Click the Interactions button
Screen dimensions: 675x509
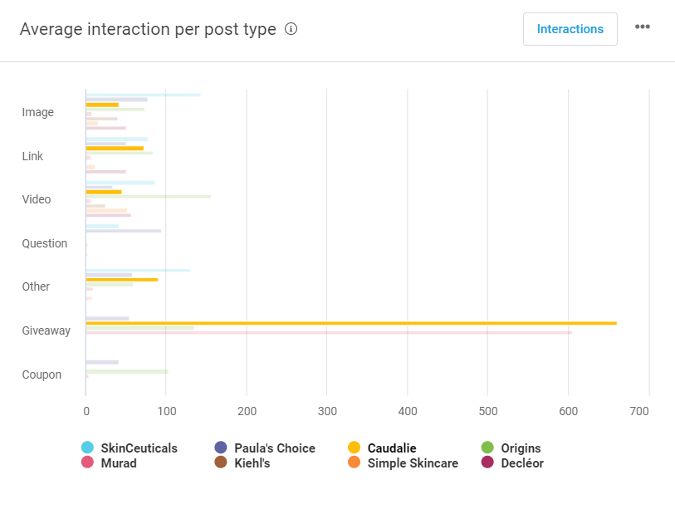tap(570, 29)
